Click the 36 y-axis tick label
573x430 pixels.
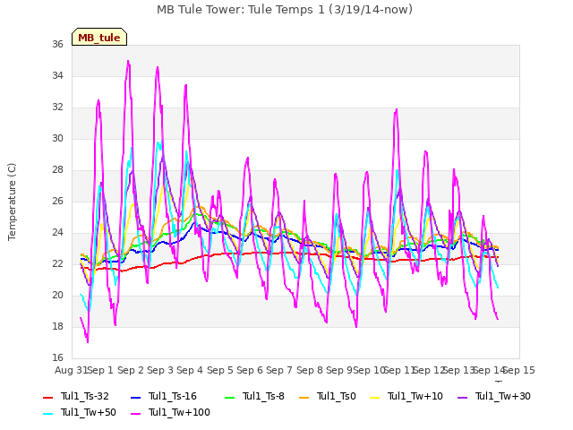click(57, 44)
